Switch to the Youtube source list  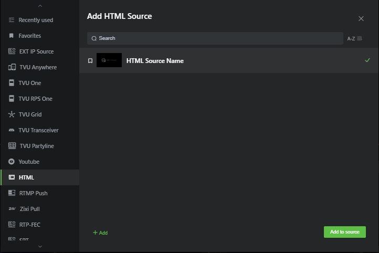click(40, 162)
